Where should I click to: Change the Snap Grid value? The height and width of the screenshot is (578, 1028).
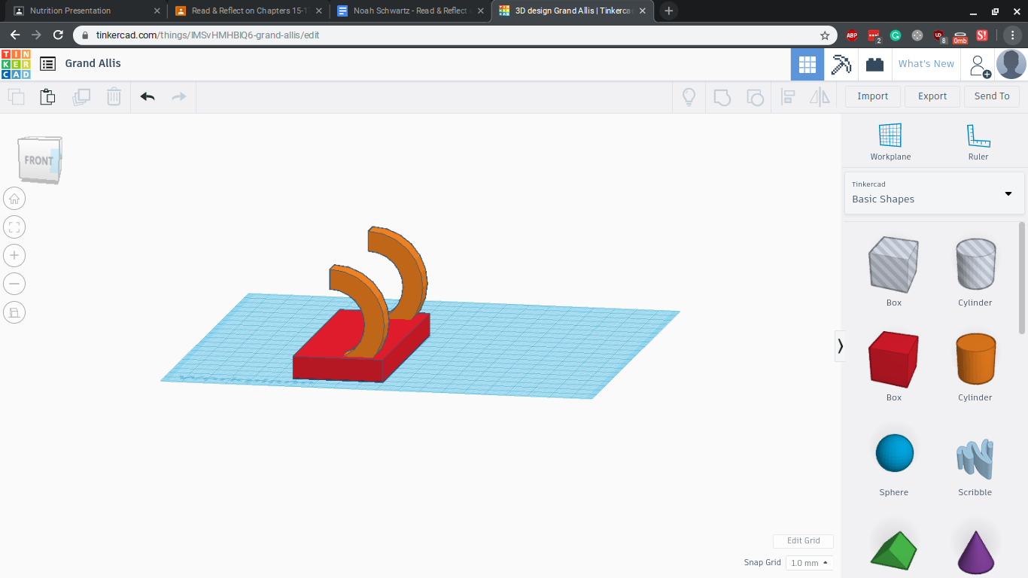pyautogui.click(x=809, y=562)
